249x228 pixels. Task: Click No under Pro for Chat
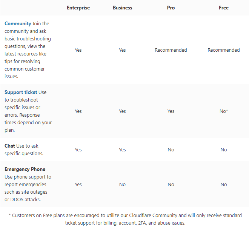(171, 149)
